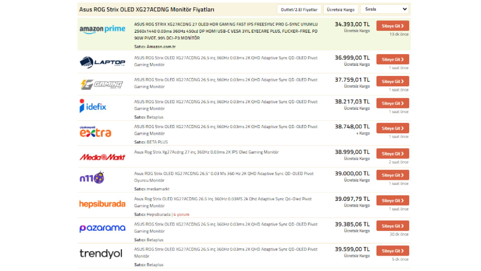Click the '13 dk önce' update time
This screenshot has height=271, width=481.
(x=399, y=34)
